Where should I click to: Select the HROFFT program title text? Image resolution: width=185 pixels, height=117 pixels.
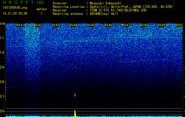point(18,2)
